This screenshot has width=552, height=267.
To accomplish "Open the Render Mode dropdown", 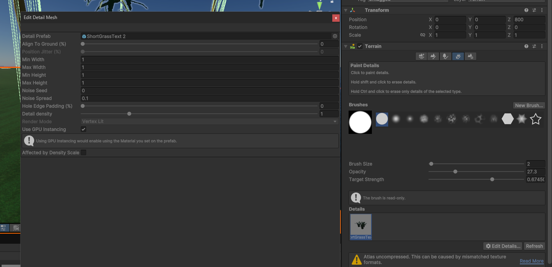I will (x=209, y=121).
